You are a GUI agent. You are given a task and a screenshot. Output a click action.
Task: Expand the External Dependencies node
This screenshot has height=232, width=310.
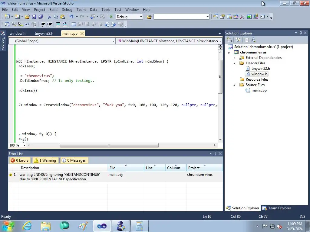pos(235,58)
